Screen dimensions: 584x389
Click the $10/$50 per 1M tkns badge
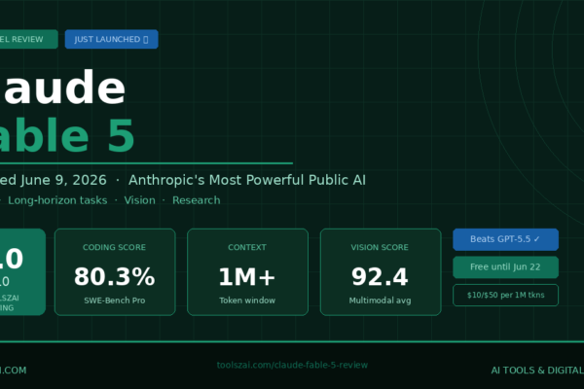pyautogui.click(x=505, y=296)
